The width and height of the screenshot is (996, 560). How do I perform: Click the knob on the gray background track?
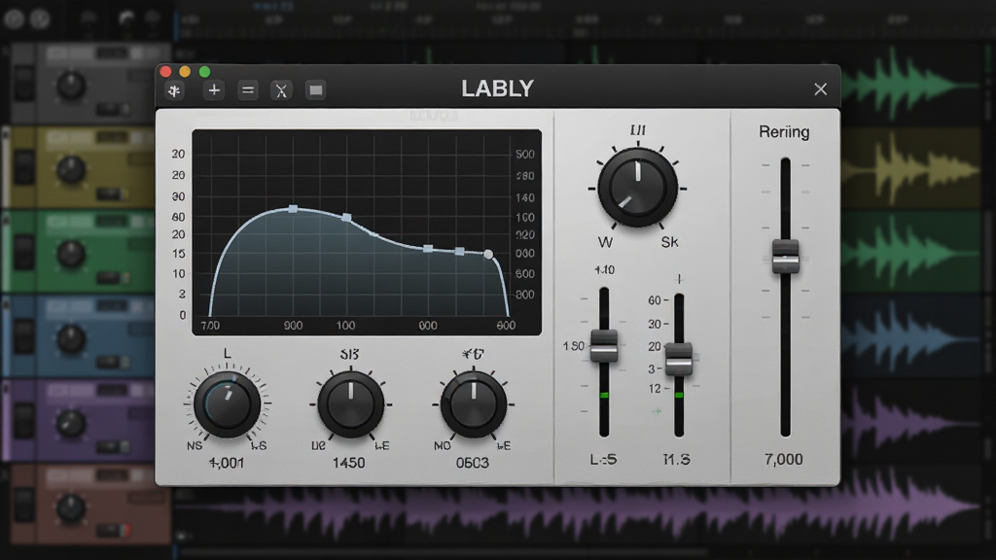[x=70, y=86]
